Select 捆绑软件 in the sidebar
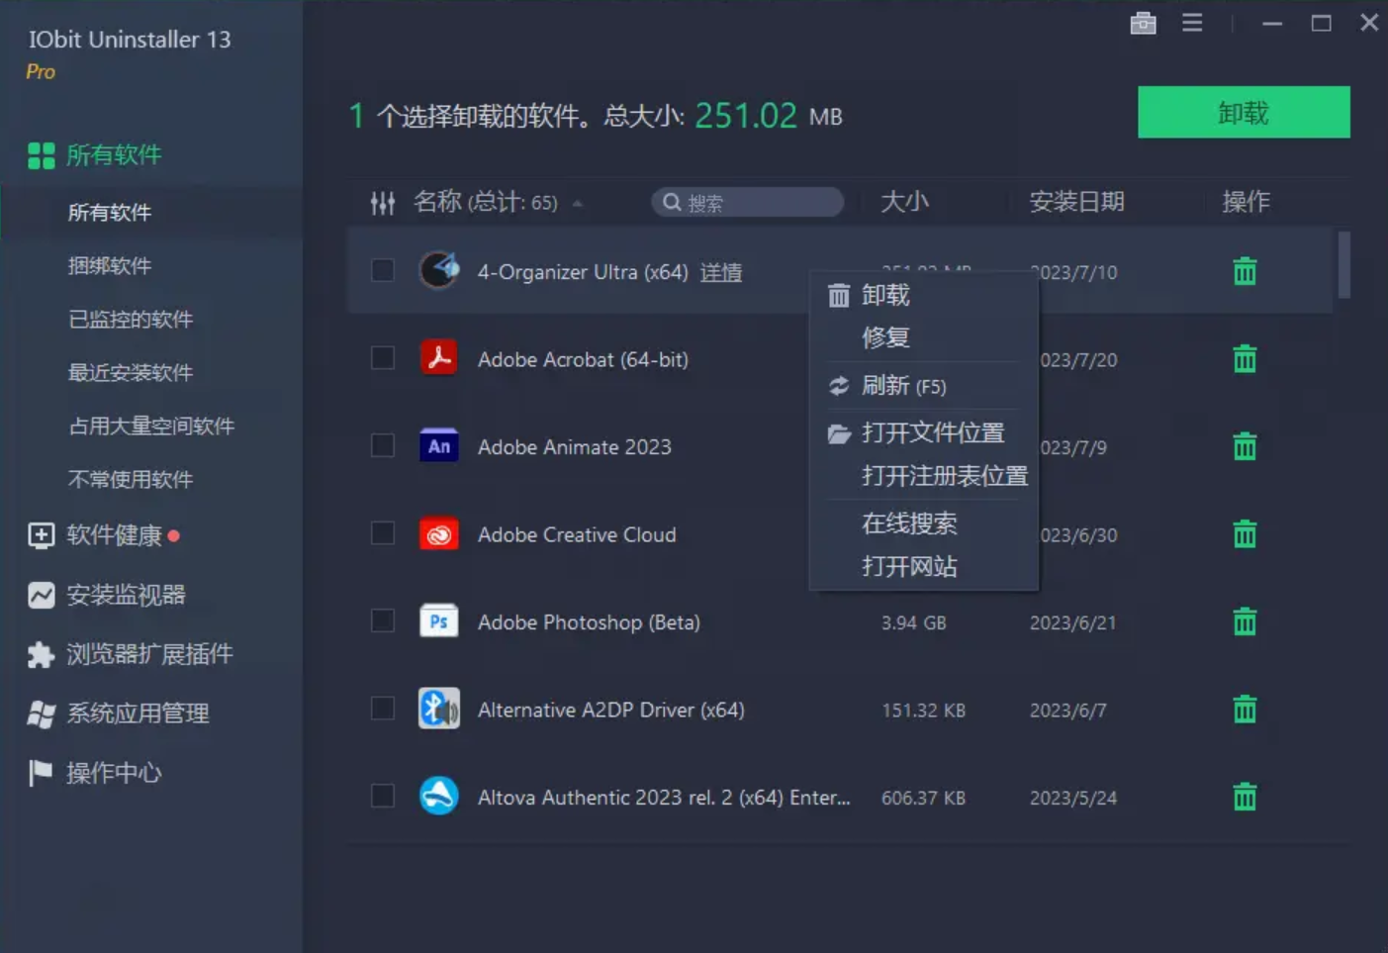1388x953 pixels. (110, 265)
